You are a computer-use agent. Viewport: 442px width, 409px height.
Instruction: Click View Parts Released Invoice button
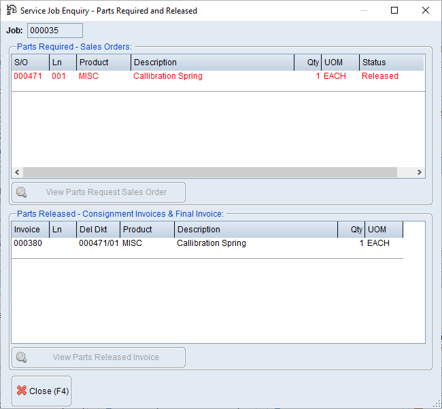[x=99, y=357]
